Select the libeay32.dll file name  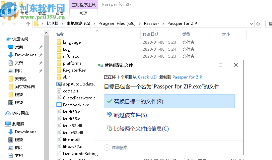(74, 146)
